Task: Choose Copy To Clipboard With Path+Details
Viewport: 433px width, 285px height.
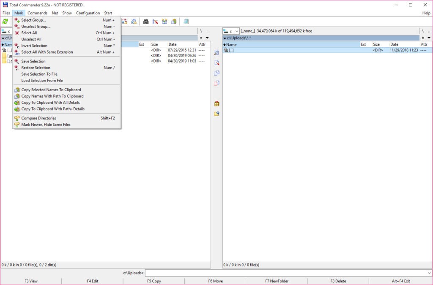Action: coord(66,109)
